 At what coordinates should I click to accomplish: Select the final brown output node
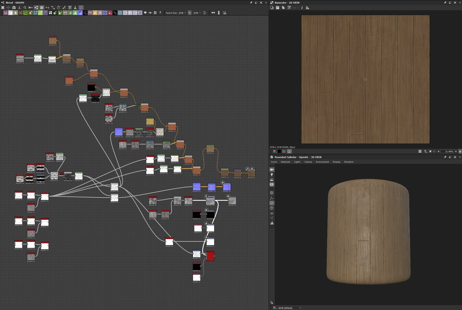tap(251, 173)
